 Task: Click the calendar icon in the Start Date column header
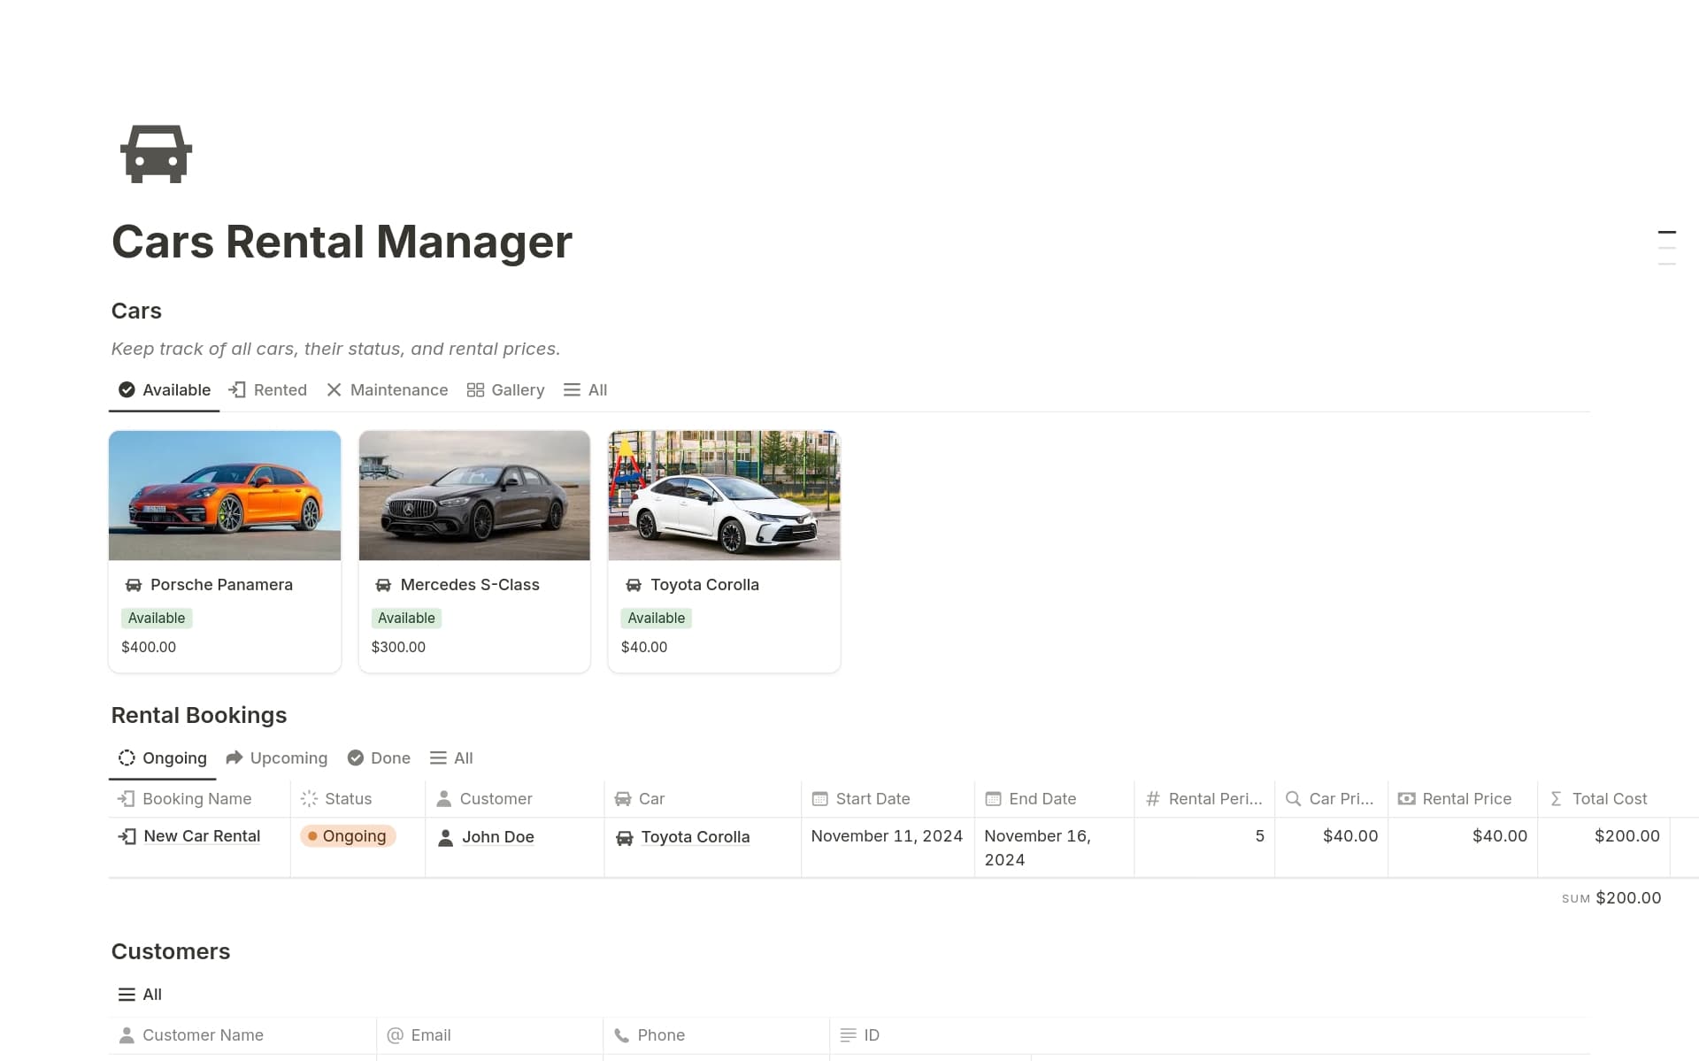819,798
